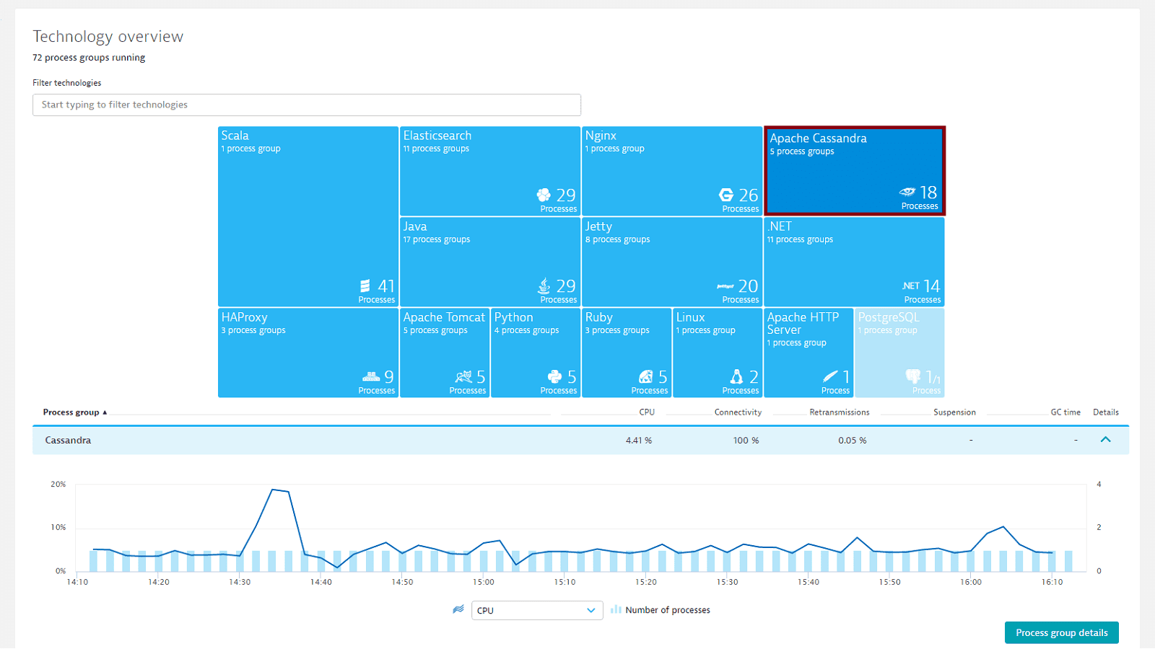1155x649 pixels.
Task: Click the Ruby gem icon
Action: (645, 376)
